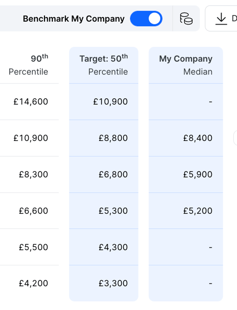
Task: Select the Target: 50th Percentile header
Action: [x=104, y=65]
